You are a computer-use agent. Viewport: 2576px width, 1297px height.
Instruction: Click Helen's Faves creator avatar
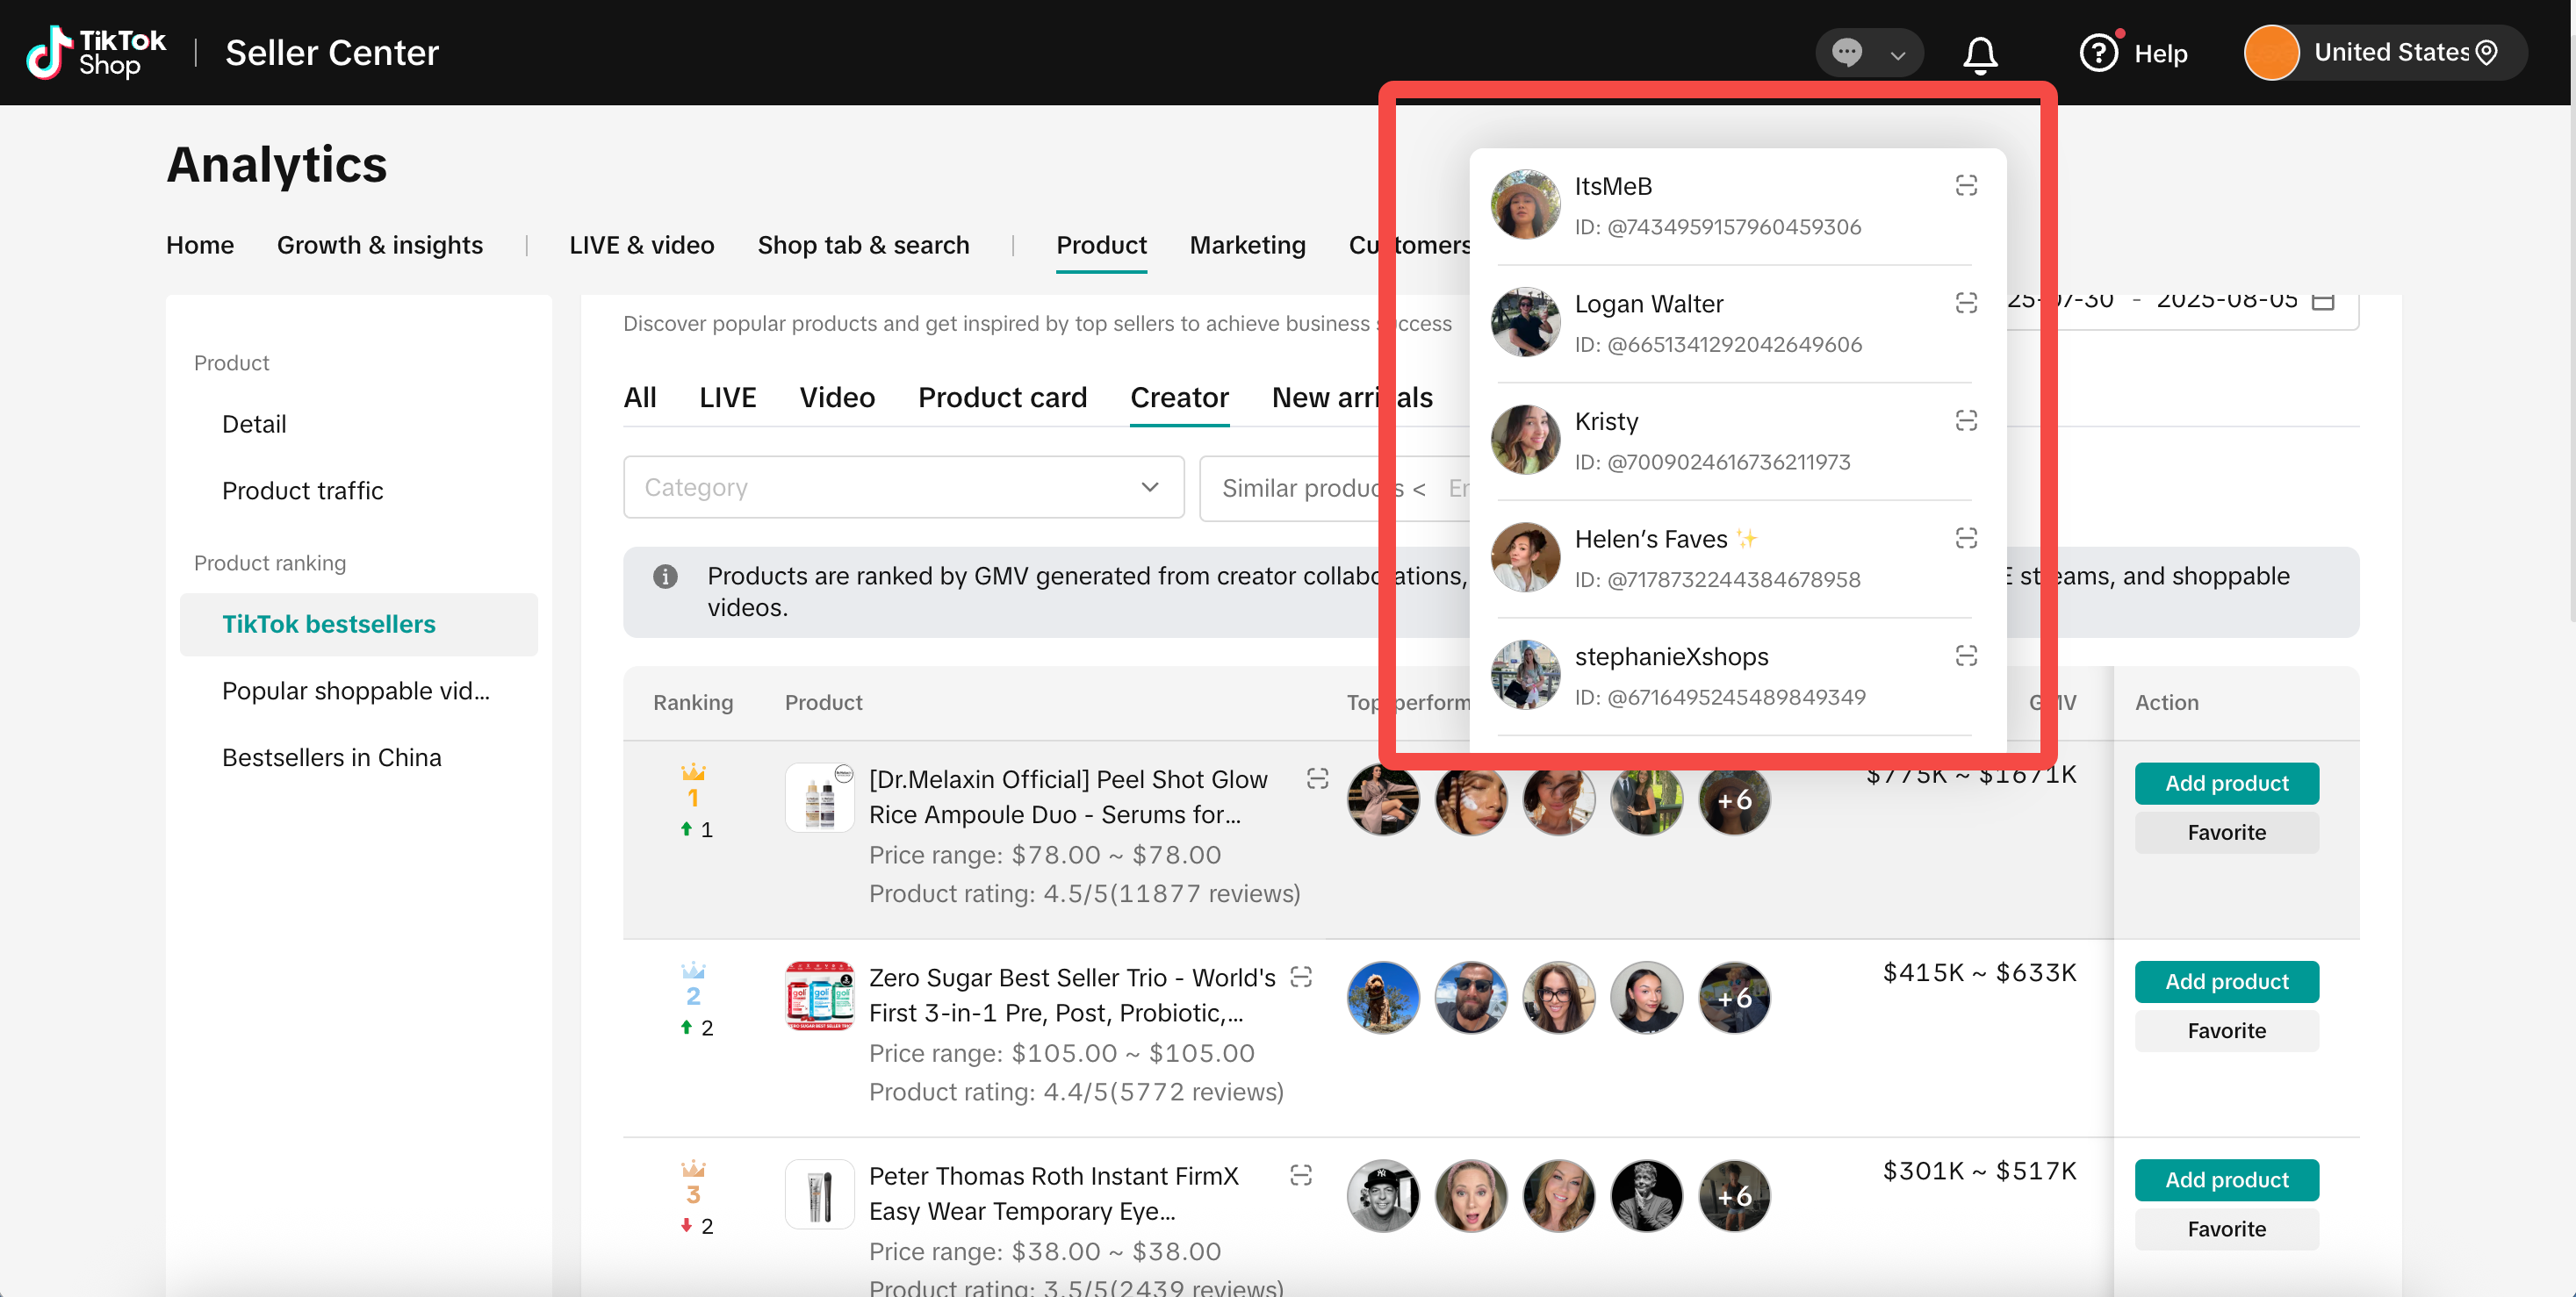pos(1524,557)
